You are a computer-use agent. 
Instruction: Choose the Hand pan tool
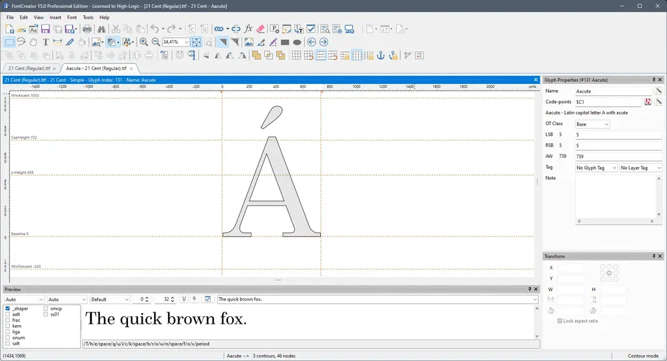tap(33, 42)
